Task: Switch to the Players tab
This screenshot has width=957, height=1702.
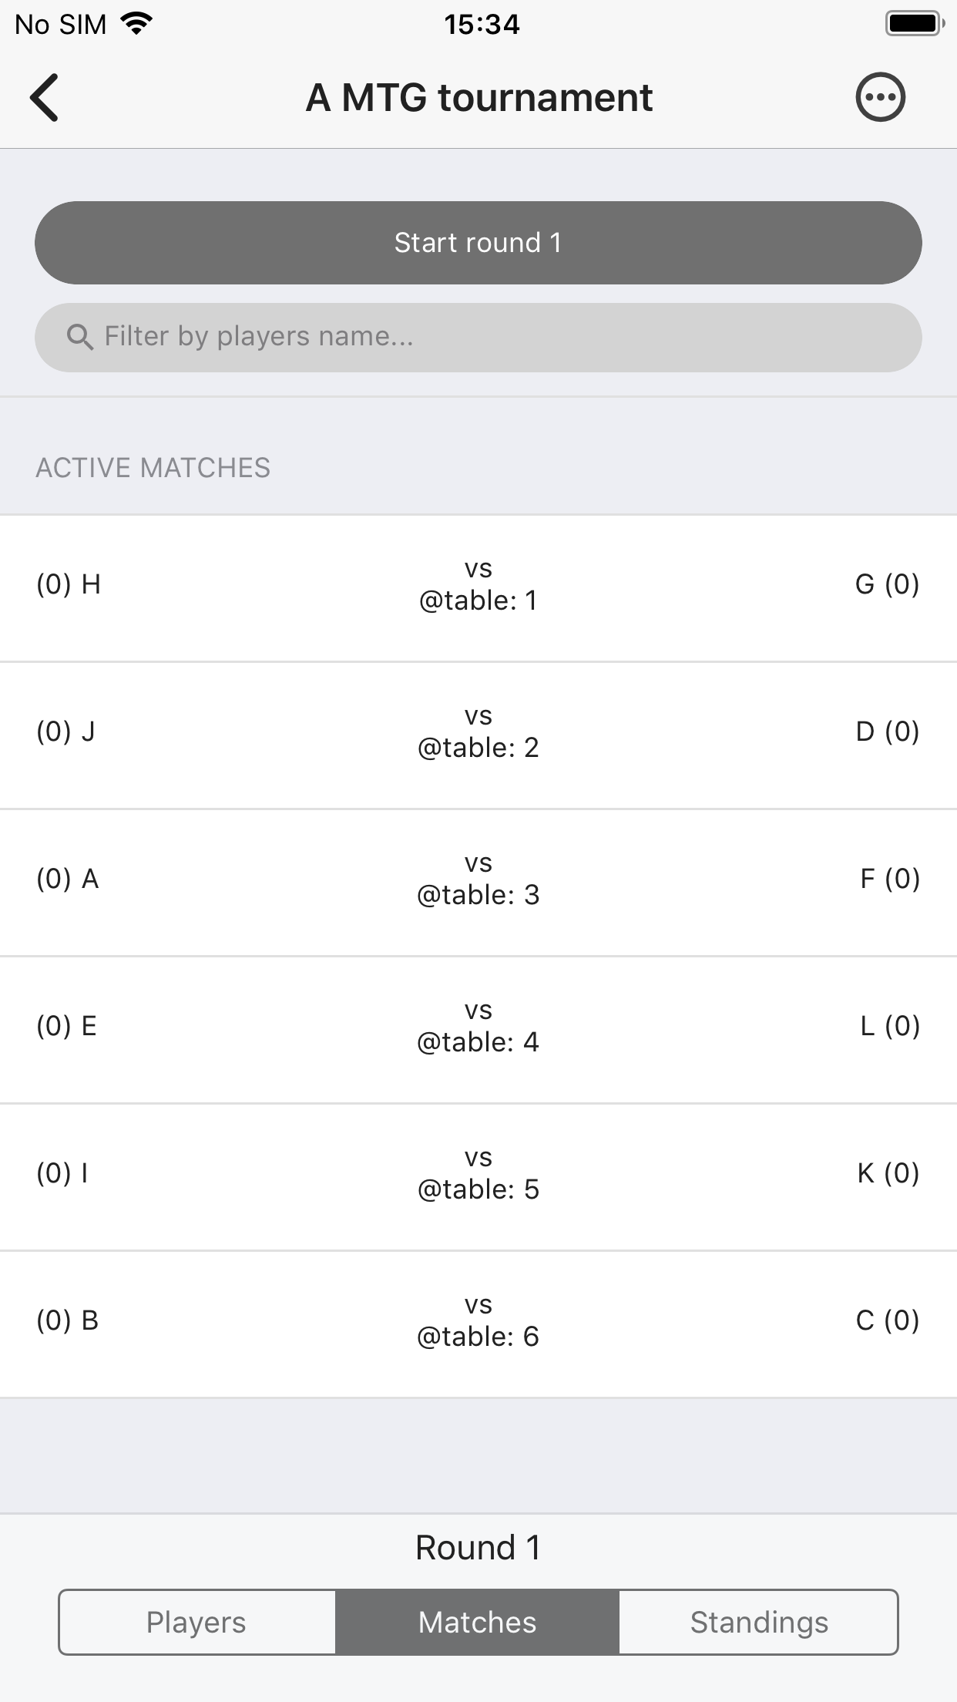Action: tap(196, 1622)
